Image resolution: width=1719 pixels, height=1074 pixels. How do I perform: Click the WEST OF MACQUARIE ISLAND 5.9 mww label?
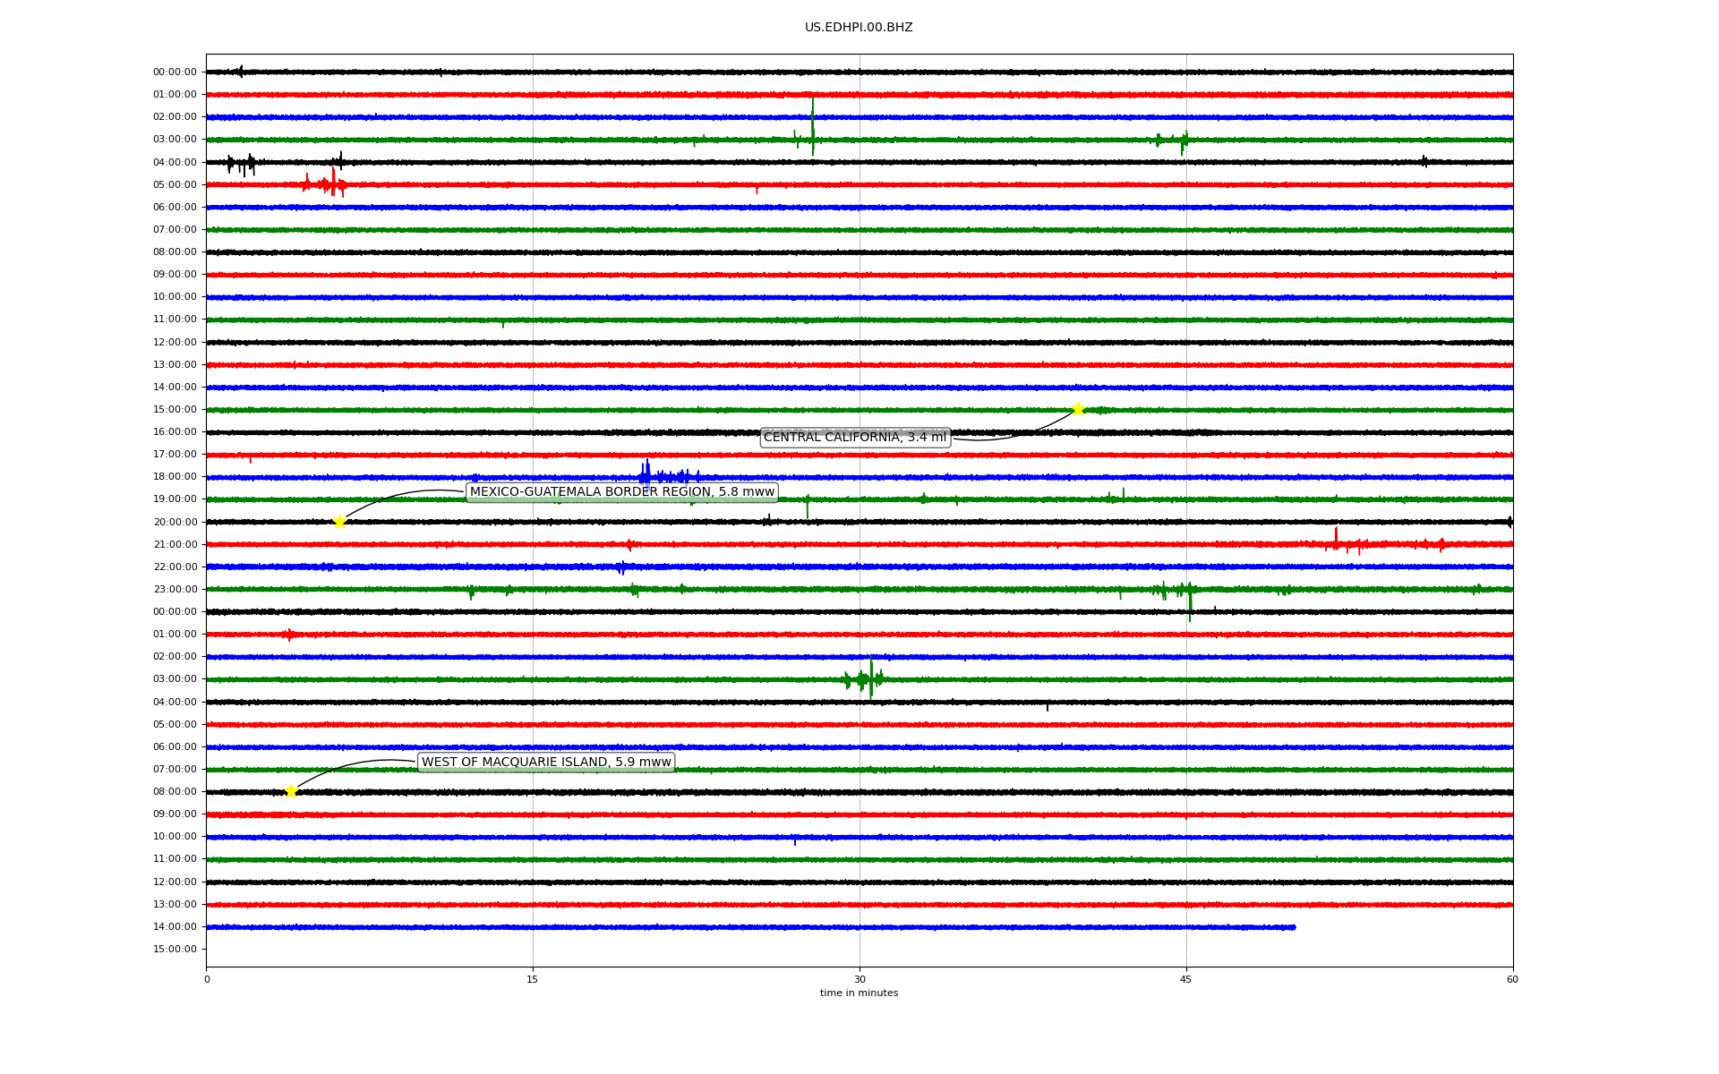(546, 763)
